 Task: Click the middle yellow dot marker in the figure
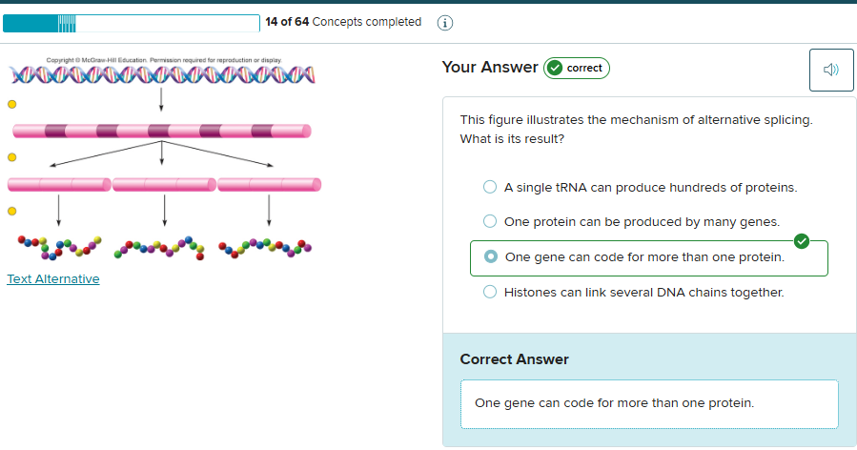[12, 156]
